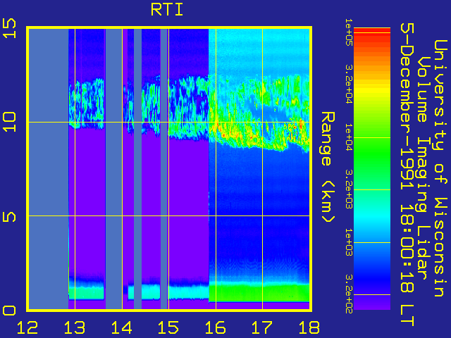Viewport: 451px width, 338px height.
Task: Click the University of Wisconsin text
Action: coord(440,168)
